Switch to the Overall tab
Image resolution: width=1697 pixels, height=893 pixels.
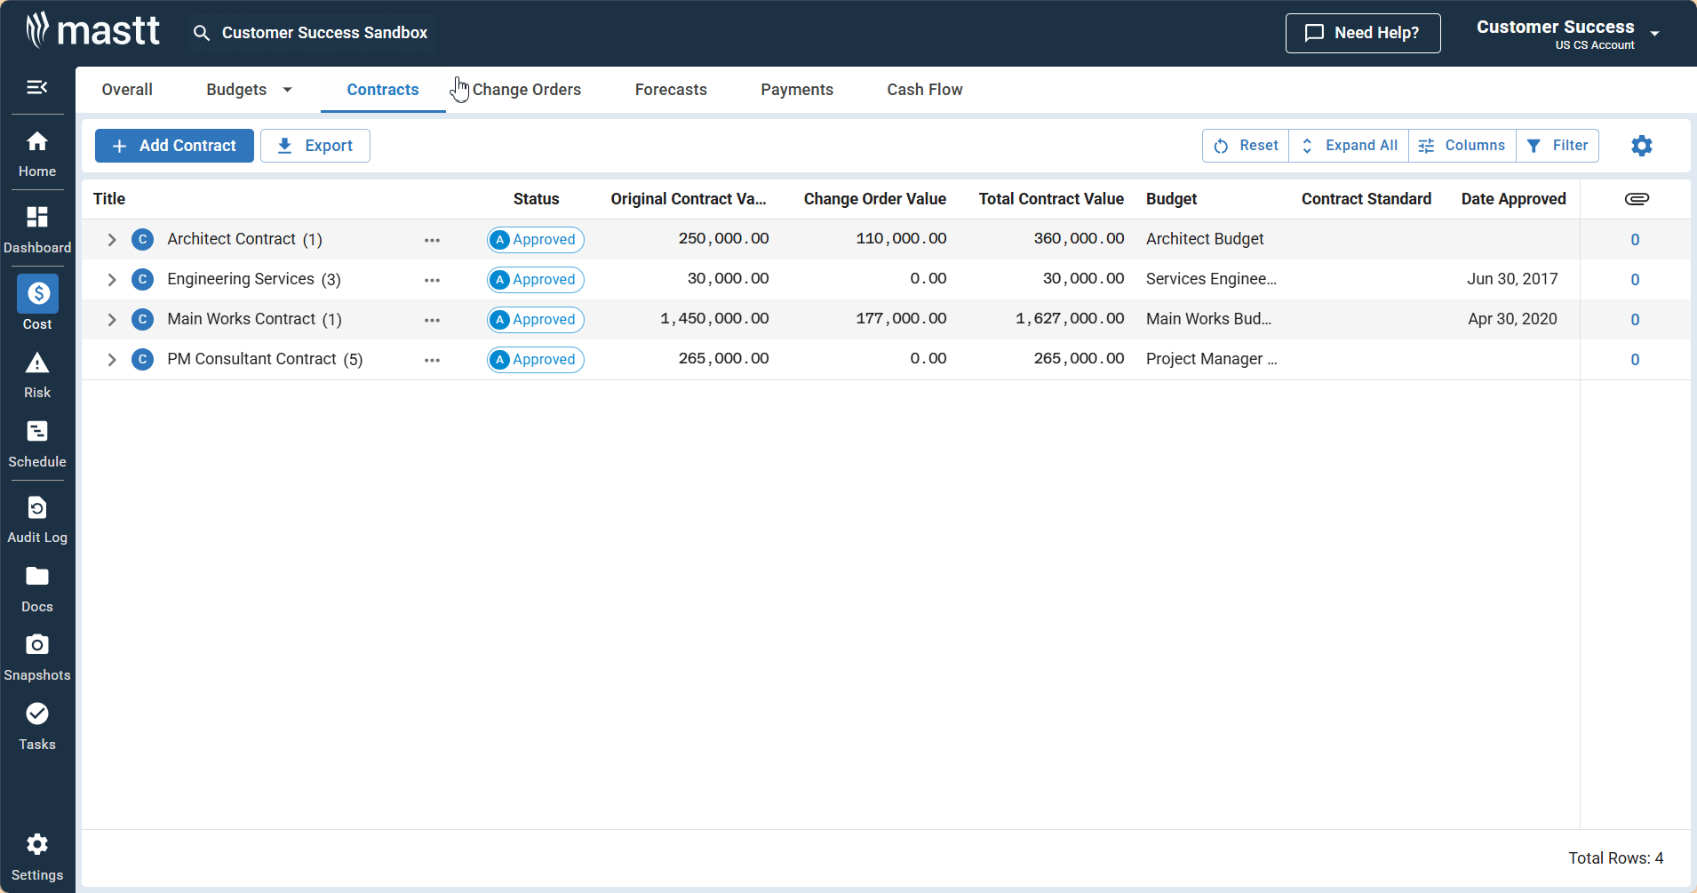coord(127,90)
